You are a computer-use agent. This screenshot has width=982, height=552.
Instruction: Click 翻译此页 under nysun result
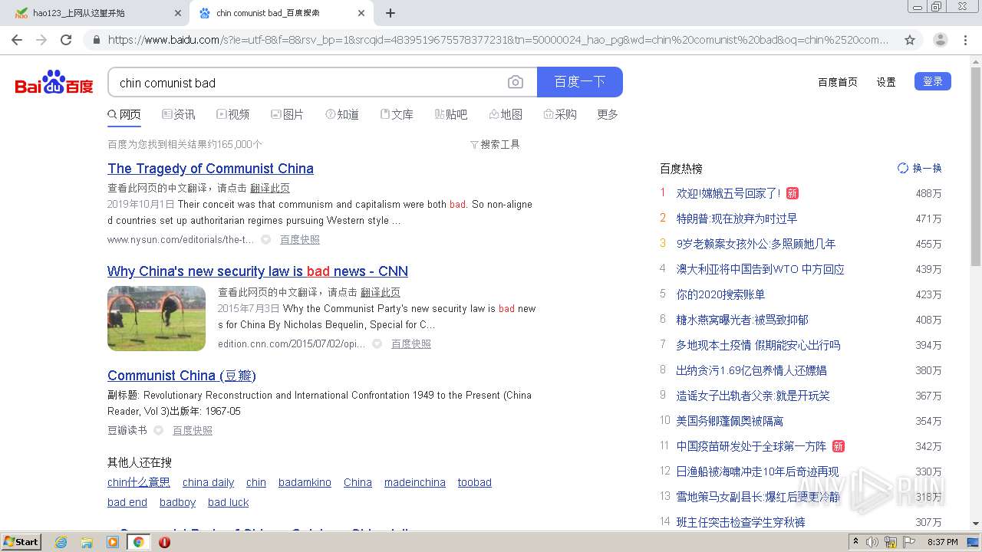270,188
